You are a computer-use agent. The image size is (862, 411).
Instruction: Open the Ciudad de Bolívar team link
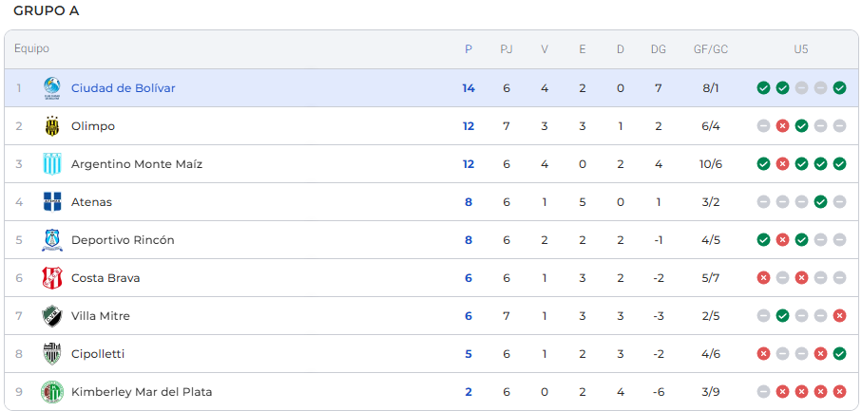point(123,88)
